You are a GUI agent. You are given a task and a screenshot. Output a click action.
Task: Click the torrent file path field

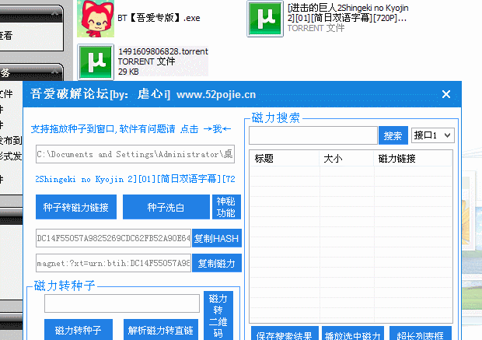(135, 154)
